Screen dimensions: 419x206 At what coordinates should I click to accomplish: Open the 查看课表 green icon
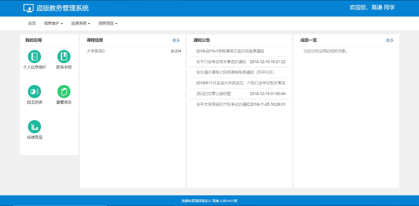(x=64, y=92)
